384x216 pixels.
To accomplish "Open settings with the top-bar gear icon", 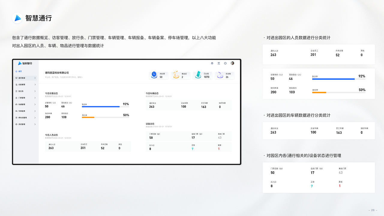I will coord(225,63).
